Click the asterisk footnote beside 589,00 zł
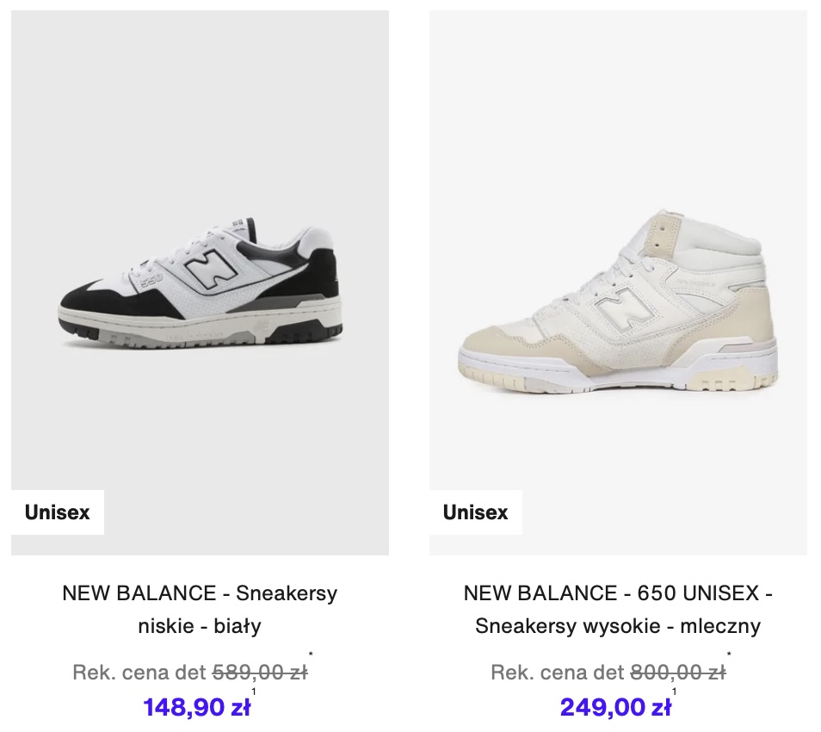 point(311,654)
